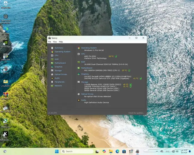Open Storage from the sidebar
The width and height of the screenshot is (194, 155).
pyautogui.click(x=58, y=71)
